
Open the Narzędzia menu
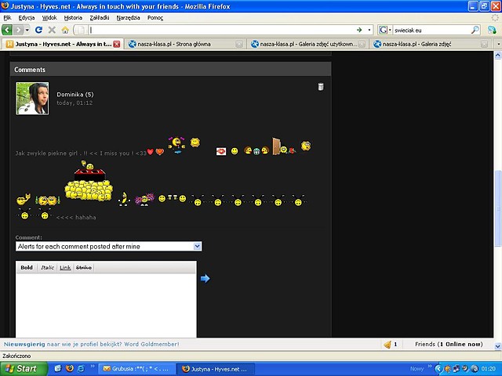tap(128, 18)
